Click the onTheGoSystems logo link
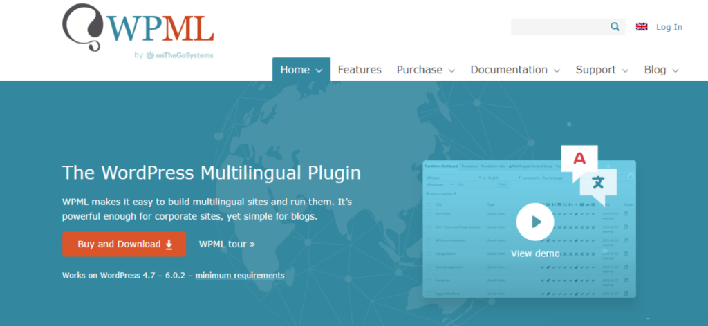Viewport: 708px width, 326px height. (180, 55)
